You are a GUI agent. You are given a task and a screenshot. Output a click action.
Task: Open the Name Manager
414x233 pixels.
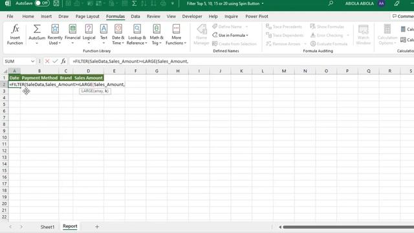coord(201,34)
